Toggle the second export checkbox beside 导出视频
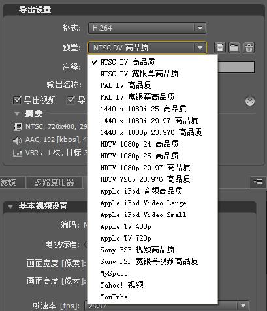This screenshot has width=267, height=311. coord(71,100)
